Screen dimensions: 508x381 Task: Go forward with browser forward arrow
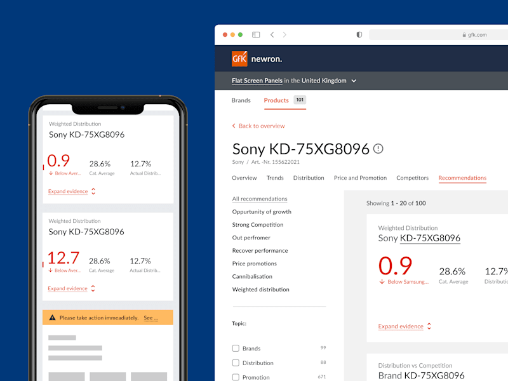(x=284, y=35)
